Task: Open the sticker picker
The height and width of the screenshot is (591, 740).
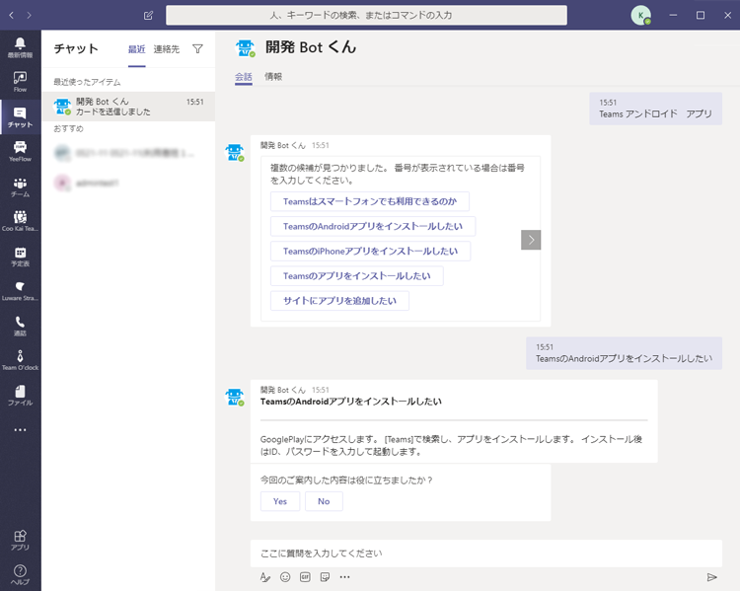Action: tap(325, 577)
